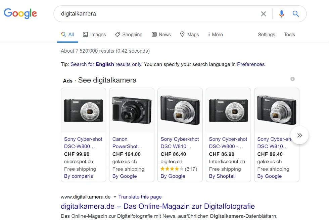Click 'Translate this page' link

pos(140,197)
